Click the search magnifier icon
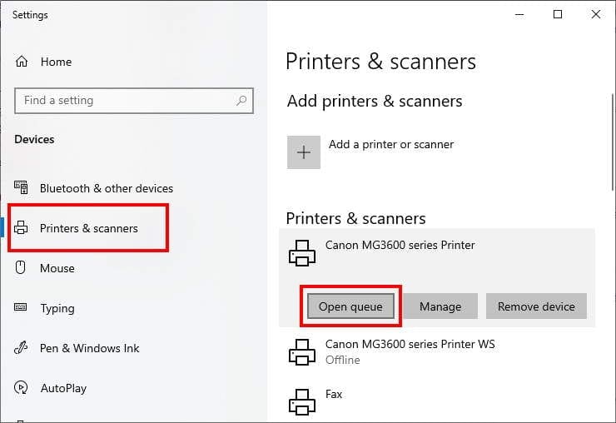Screen dimensions: 616x423 coord(241,101)
